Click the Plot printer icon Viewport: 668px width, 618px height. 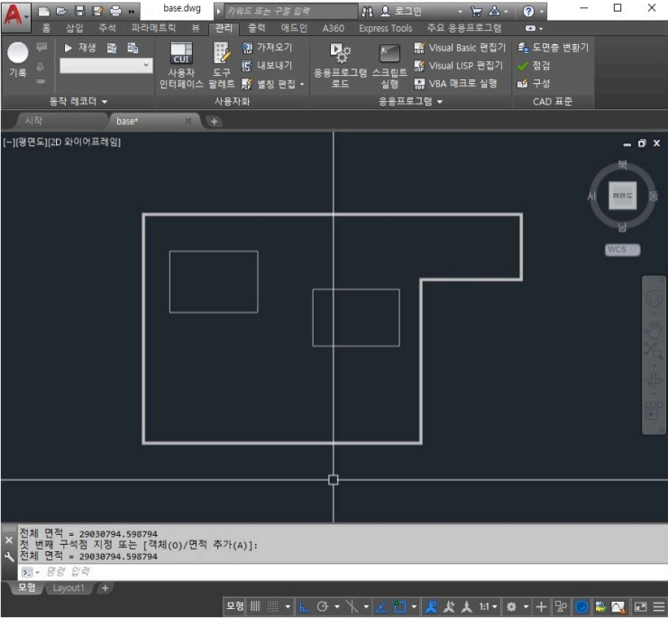pos(115,11)
